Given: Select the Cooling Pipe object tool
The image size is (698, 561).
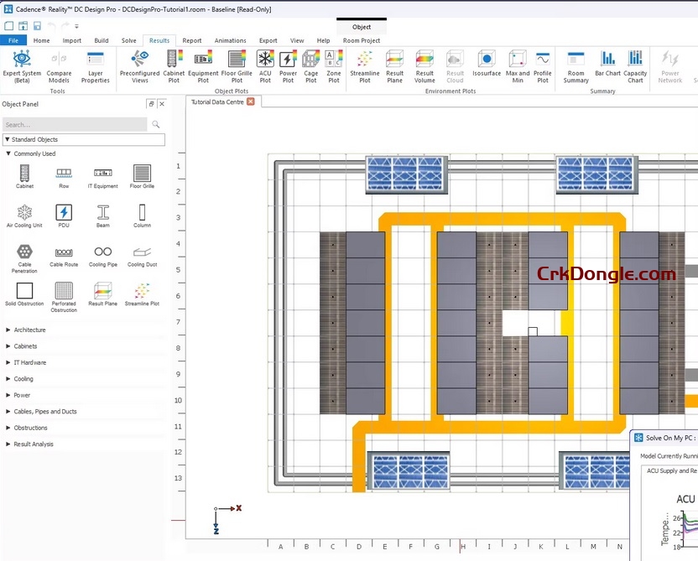Looking at the screenshot, I should pos(102,253).
